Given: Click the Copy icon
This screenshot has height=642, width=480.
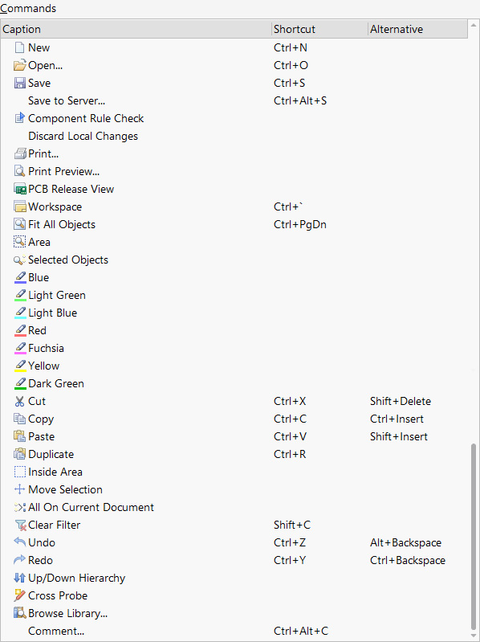Looking at the screenshot, I should tap(19, 419).
